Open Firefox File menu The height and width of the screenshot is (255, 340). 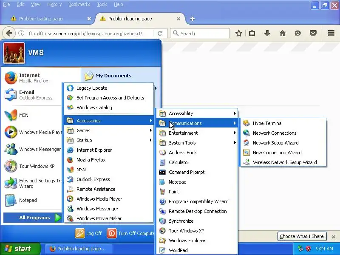(x=6, y=4)
